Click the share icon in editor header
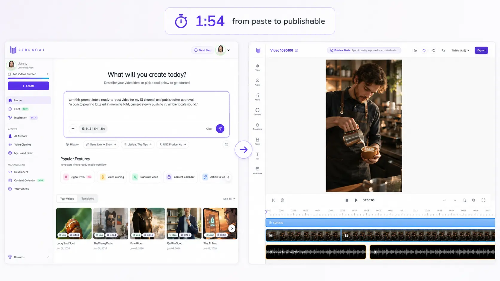The image size is (500, 281). coord(433,50)
